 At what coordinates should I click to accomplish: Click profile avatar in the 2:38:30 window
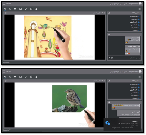[140, 4]
